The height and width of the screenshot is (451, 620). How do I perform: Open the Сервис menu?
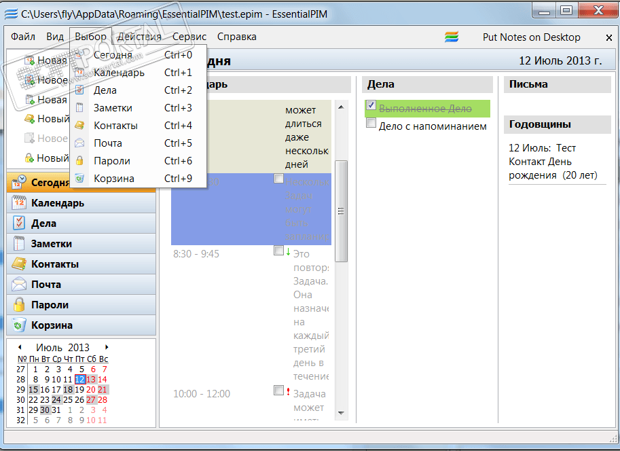pos(189,37)
